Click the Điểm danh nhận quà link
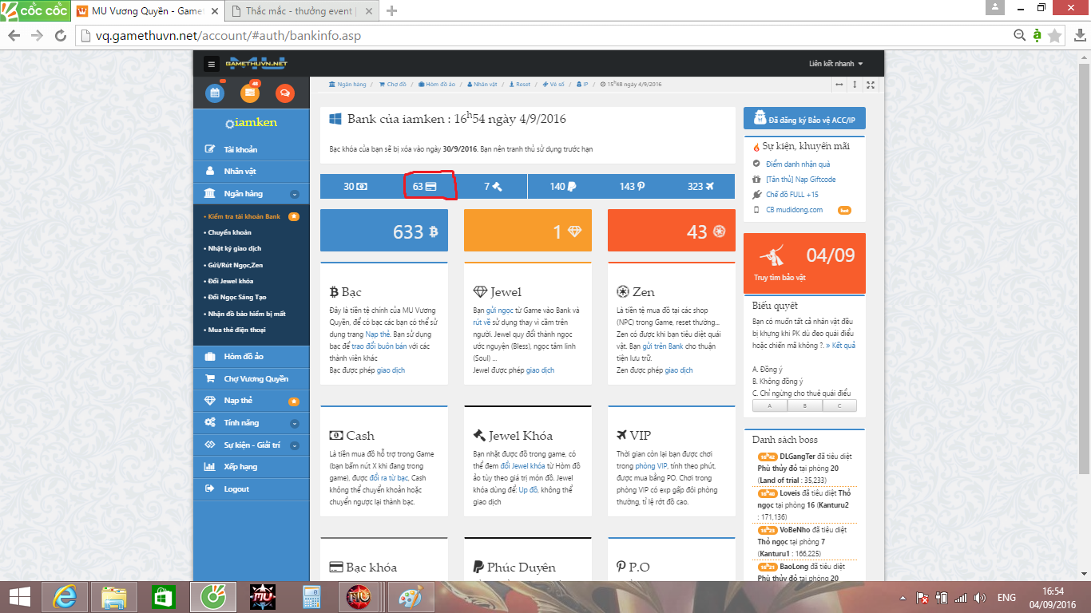This screenshot has height=613, width=1091. [797, 164]
